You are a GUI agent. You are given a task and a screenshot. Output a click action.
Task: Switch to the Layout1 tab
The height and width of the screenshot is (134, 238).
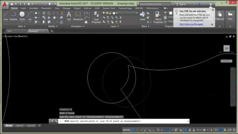click(x=20, y=125)
